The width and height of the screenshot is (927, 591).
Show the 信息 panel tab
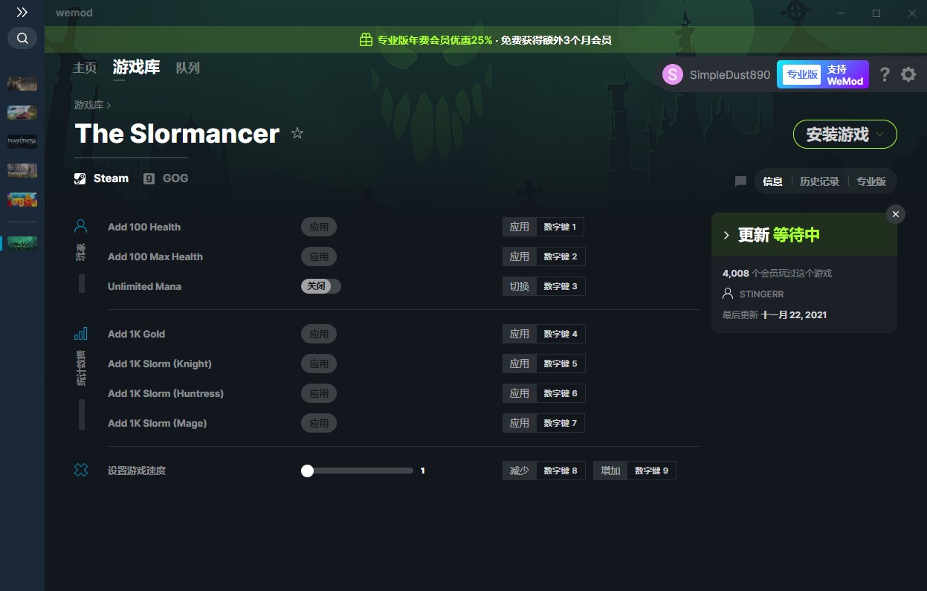[x=773, y=181]
